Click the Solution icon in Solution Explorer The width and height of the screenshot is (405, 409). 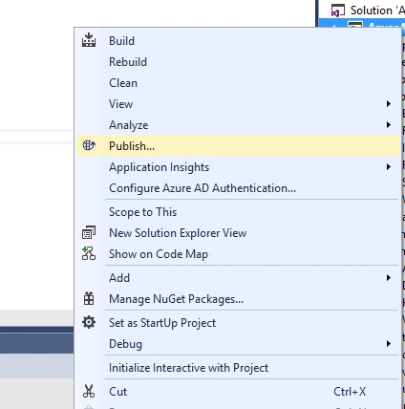click(338, 11)
